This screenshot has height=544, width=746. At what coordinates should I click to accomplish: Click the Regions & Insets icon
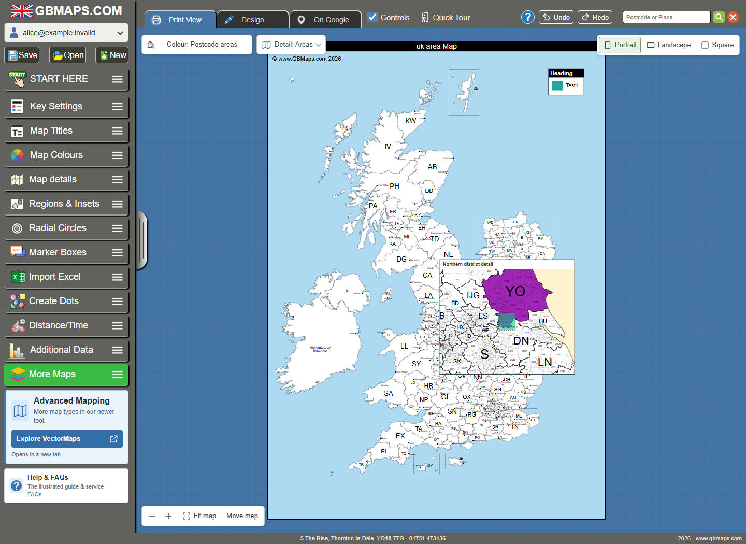[x=17, y=204]
